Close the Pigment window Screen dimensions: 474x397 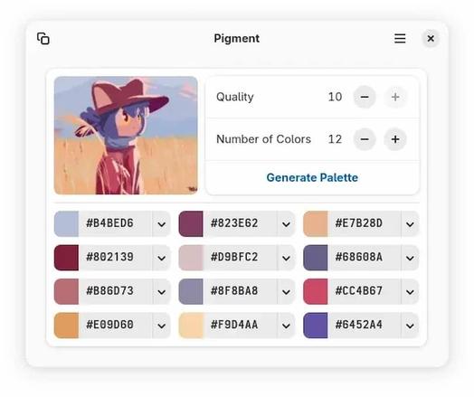click(x=431, y=38)
